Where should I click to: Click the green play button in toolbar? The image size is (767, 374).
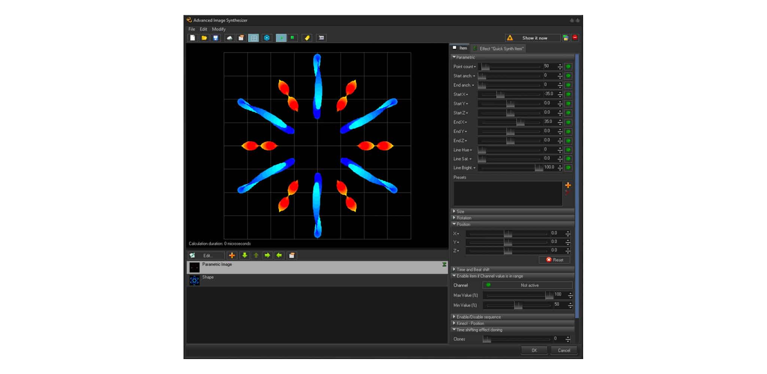tap(281, 38)
